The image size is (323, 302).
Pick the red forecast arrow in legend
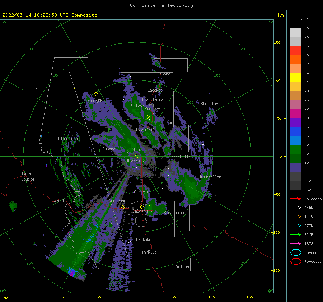coord(296,199)
